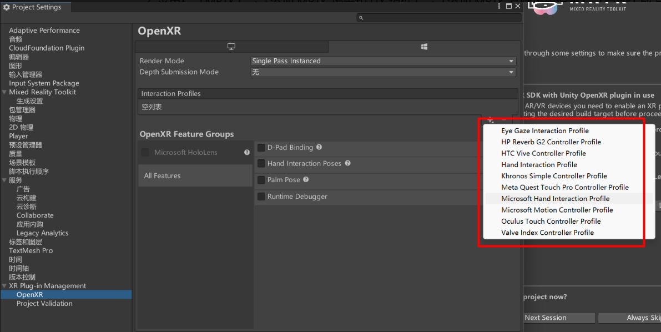Image resolution: width=661 pixels, height=332 pixels.
Task: Open CloudFoundation Plugin settings
Action: [47, 48]
